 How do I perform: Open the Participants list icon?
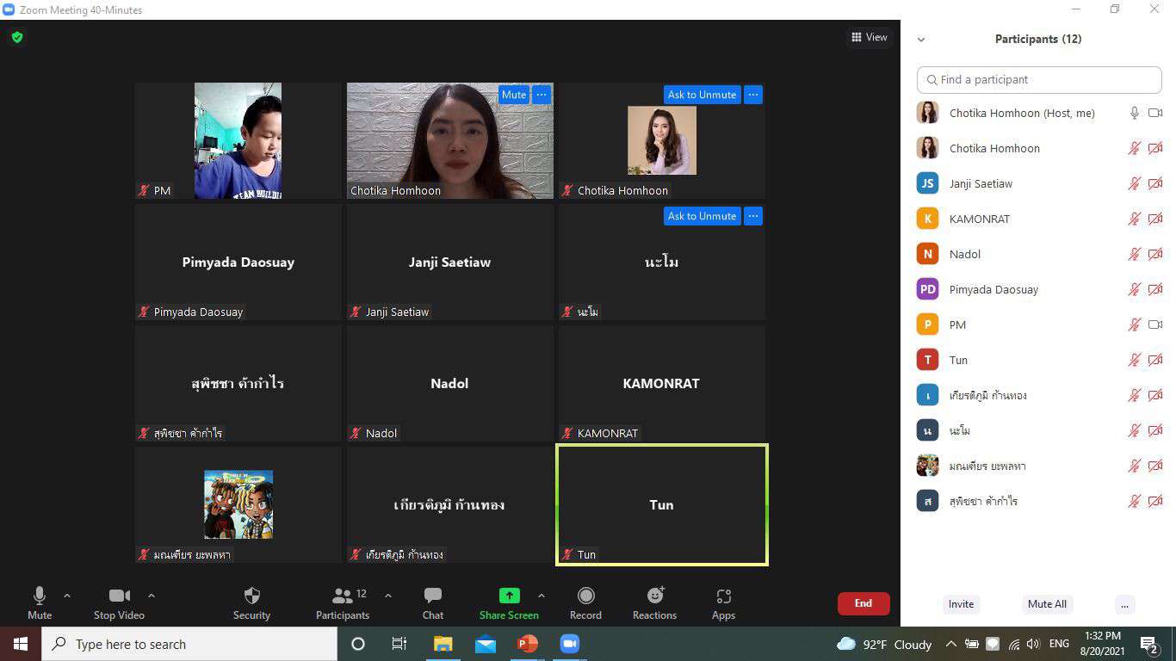[342, 596]
